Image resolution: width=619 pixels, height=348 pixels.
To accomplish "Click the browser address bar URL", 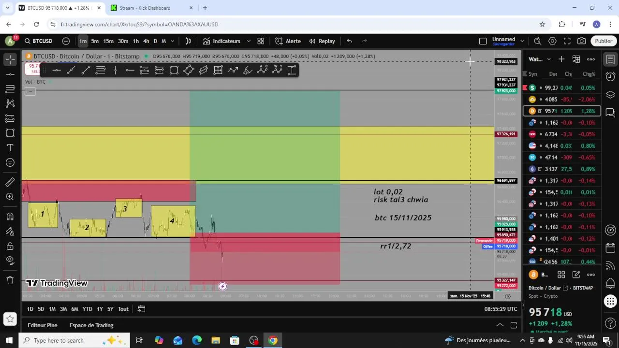I will coord(139,24).
